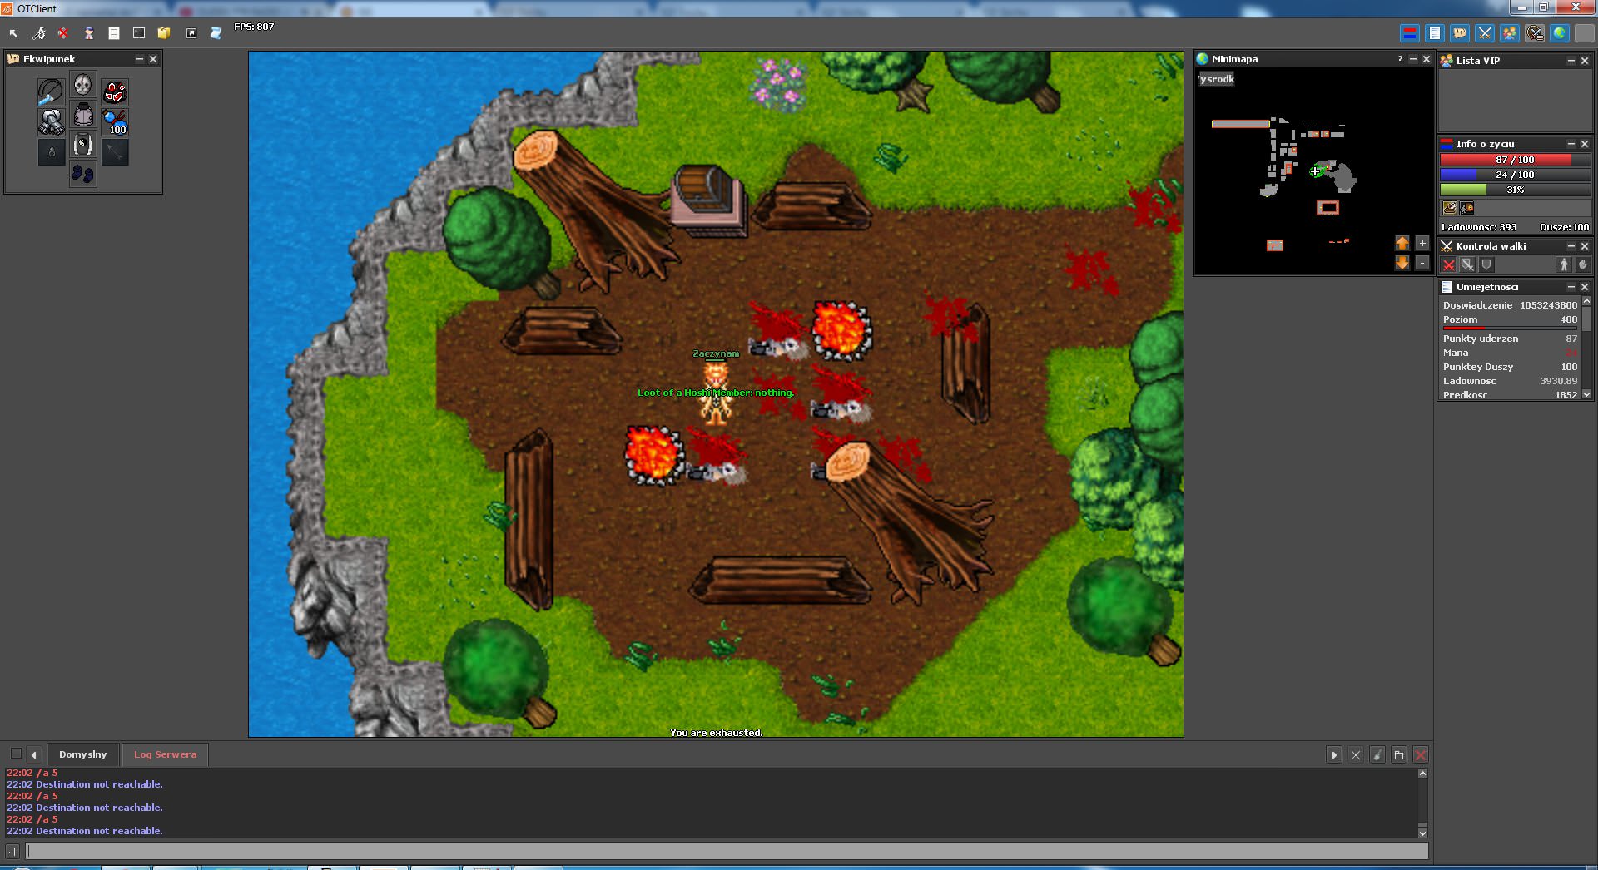
Task: Toggle inventory panel via map scroll icon
Action: [x=1460, y=33]
